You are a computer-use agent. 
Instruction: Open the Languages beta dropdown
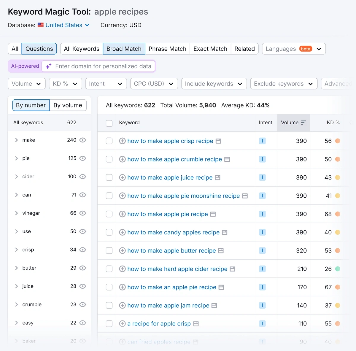[294, 49]
